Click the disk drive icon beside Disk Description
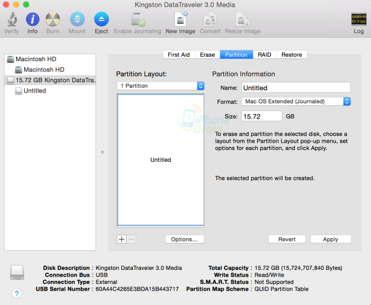 point(17,272)
